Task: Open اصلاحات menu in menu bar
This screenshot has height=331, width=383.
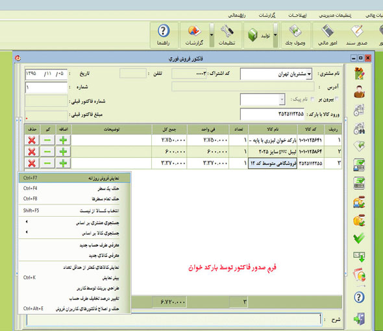Action: (x=297, y=16)
